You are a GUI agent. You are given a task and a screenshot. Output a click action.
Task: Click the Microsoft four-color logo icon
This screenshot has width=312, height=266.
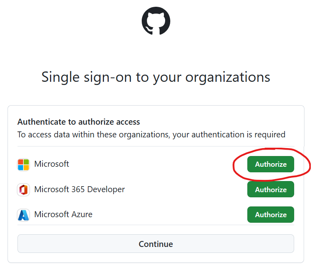coord(23,164)
